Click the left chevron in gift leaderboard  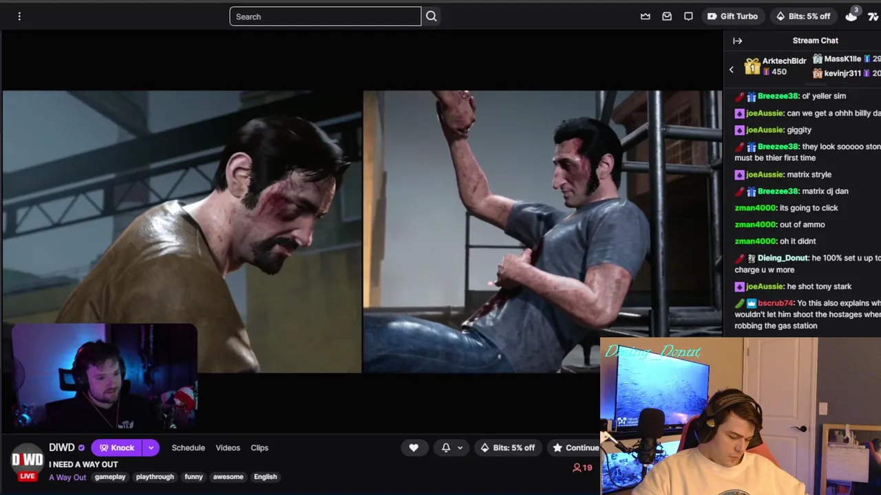click(732, 69)
